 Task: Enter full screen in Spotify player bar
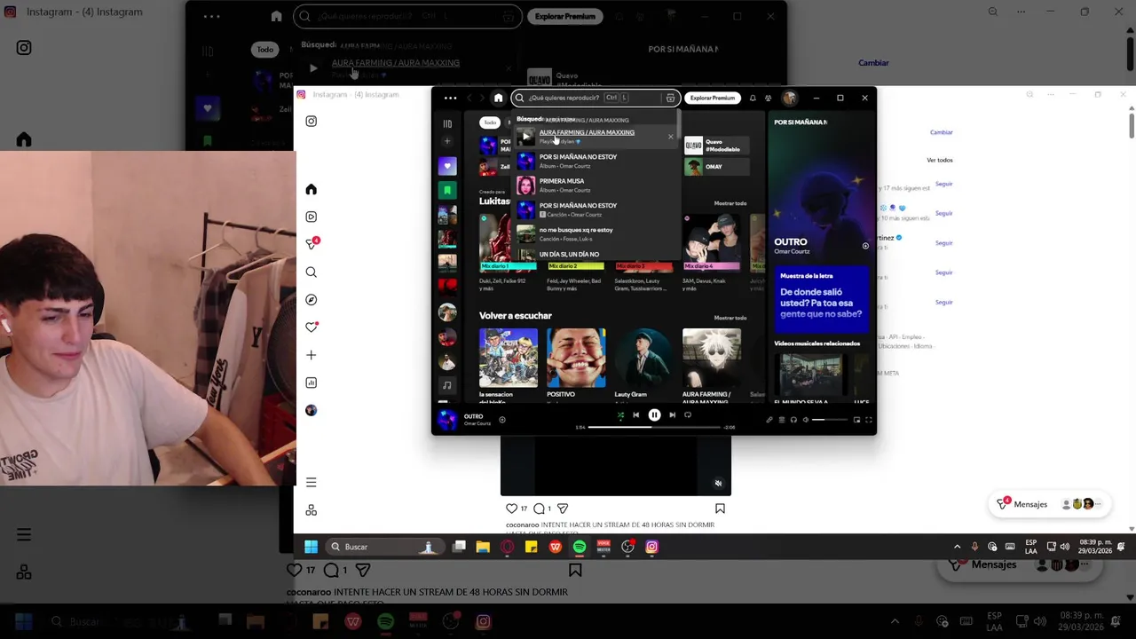pyautogui.click(x=869, y=420)
